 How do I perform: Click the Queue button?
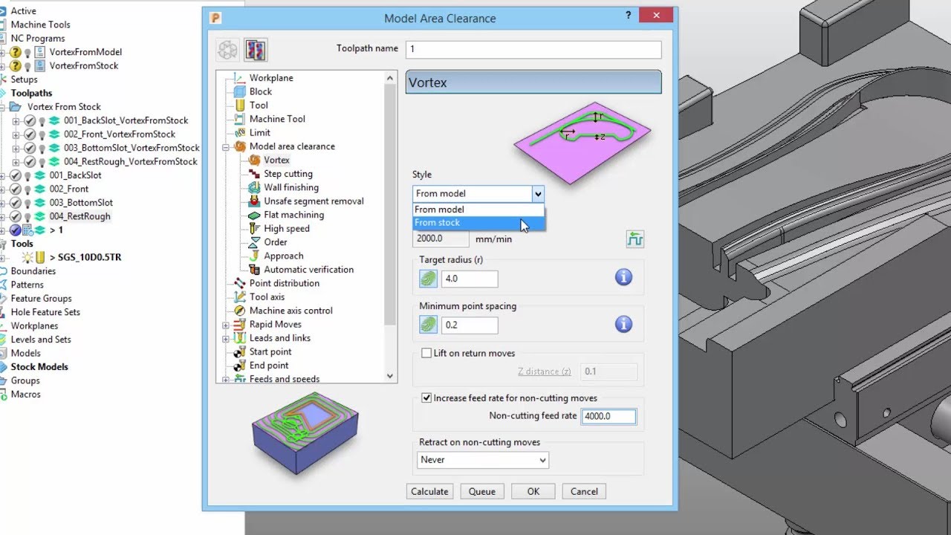482,491
